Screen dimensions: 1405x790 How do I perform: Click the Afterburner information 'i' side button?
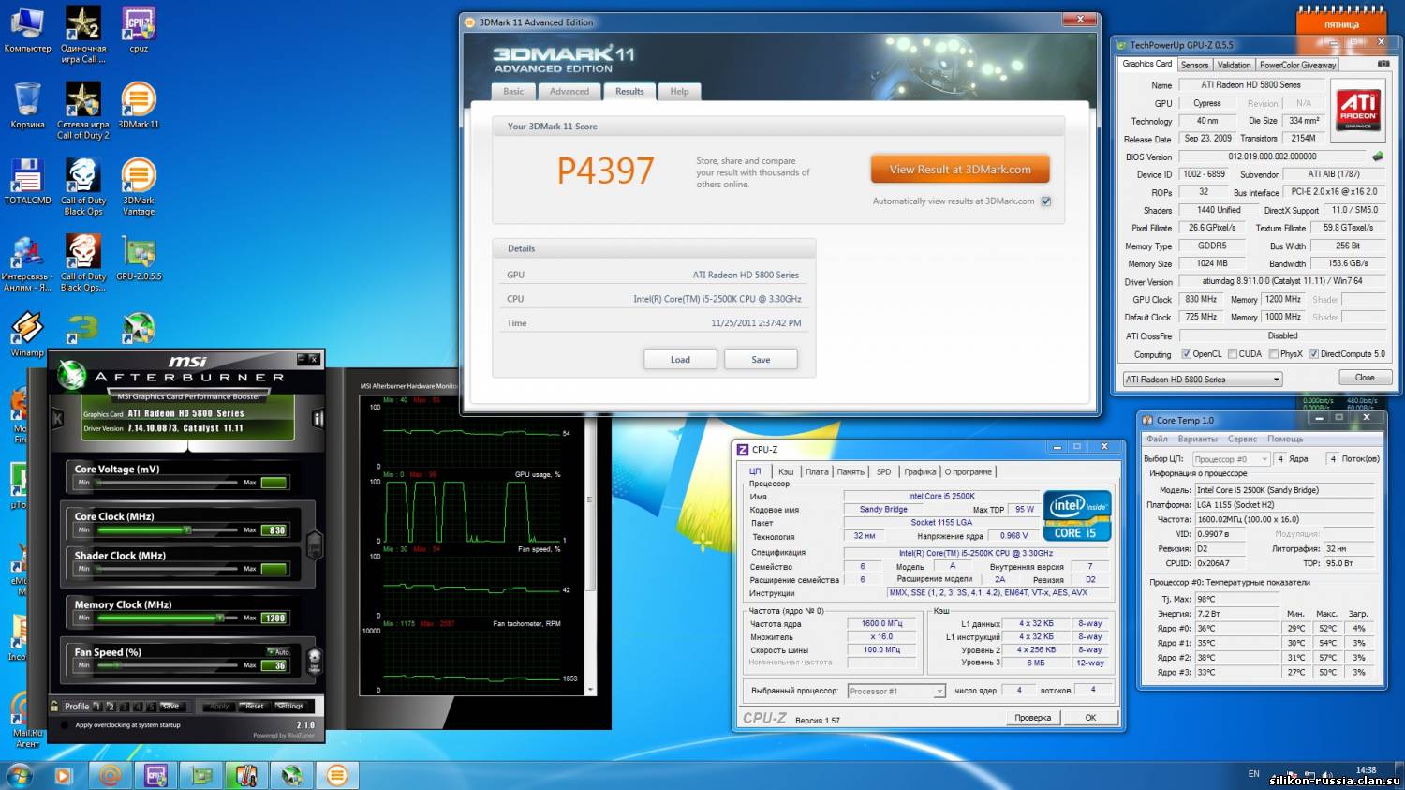point(318,419)
